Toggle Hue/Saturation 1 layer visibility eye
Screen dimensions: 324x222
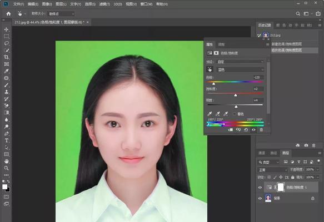pos(260,188)
